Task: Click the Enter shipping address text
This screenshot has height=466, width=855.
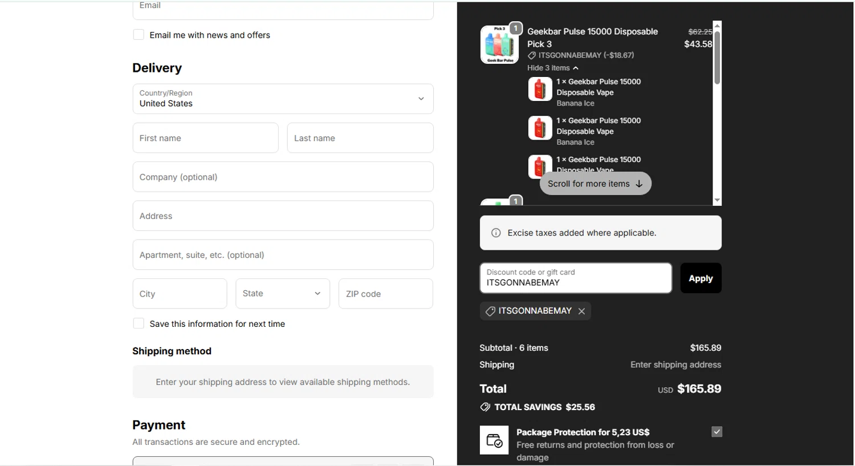Action: click(675, 365)
